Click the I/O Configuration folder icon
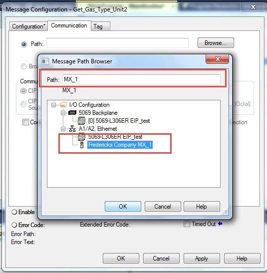The width and height of the screenshot is (267, 273). coord(63,105)
